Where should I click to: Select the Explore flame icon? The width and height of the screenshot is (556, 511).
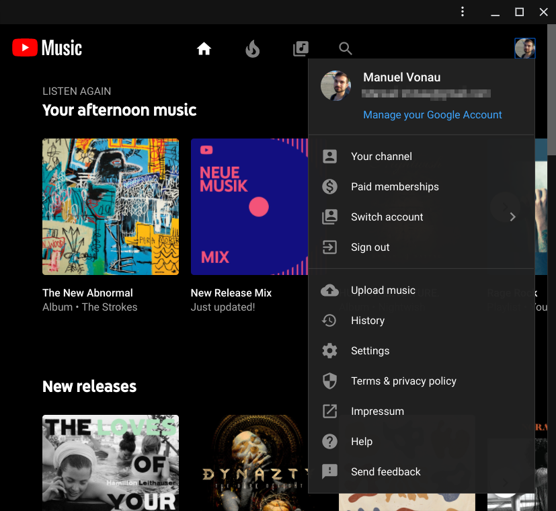pos(252,48)
